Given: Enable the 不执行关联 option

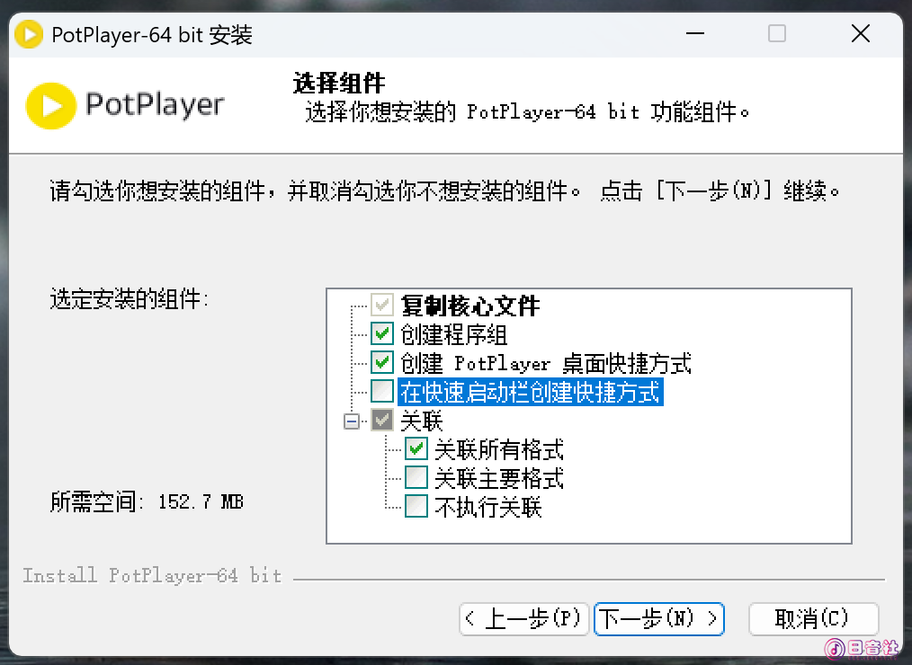Looking at the screenshot, I should pyautogui.click(x=416, y=507).
